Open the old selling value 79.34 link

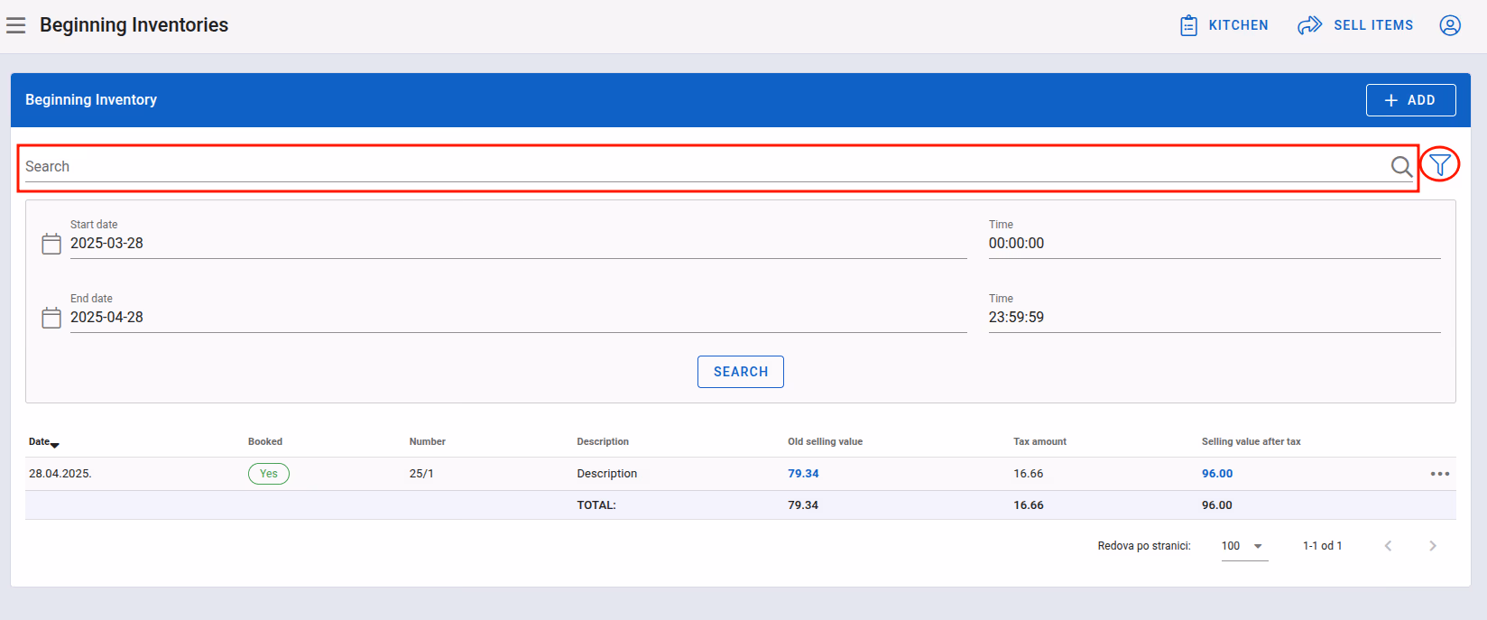coord(803,474)
